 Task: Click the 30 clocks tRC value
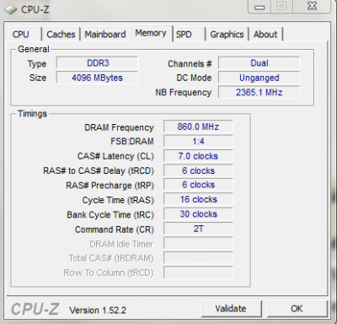click(x=198, y=214)
